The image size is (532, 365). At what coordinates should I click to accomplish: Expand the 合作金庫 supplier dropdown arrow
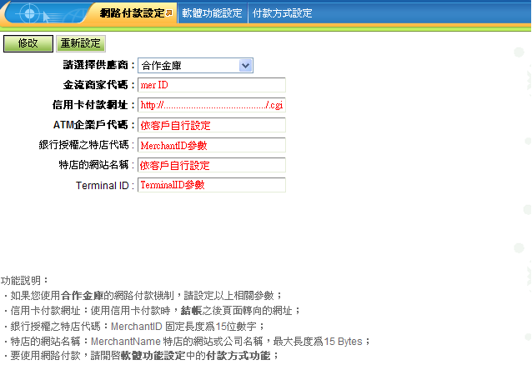(x=245, y=65)
